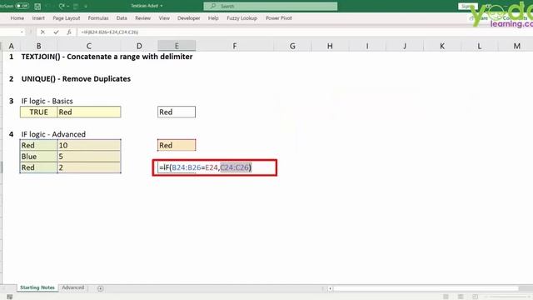Click the C24:C26 reference in the cell formula
Screen dimensions: 533x300
(235, 167)
